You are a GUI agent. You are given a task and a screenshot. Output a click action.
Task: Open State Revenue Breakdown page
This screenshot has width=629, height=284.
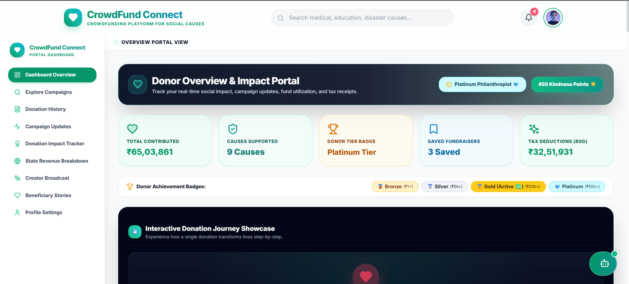tap(52, 161)
